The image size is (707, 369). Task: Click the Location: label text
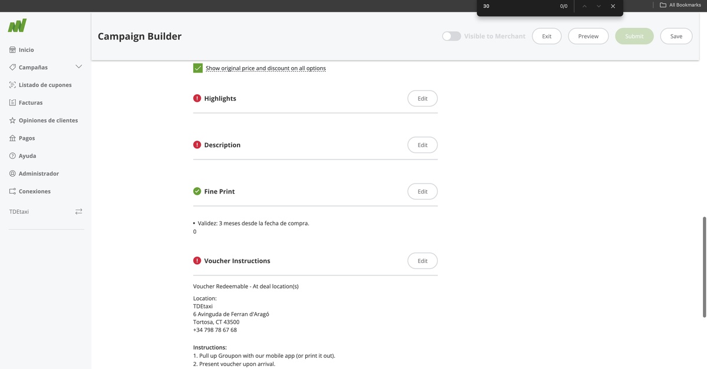coord(205,298)
